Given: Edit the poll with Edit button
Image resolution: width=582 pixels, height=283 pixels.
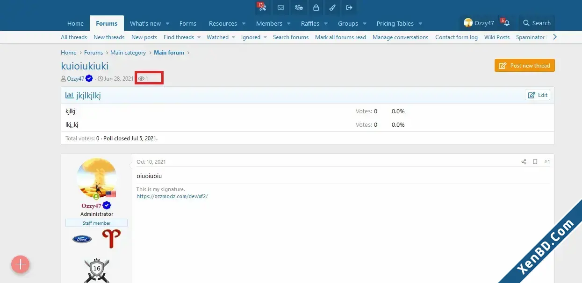Looking at the screenshot, I should [x=538, y=95].
